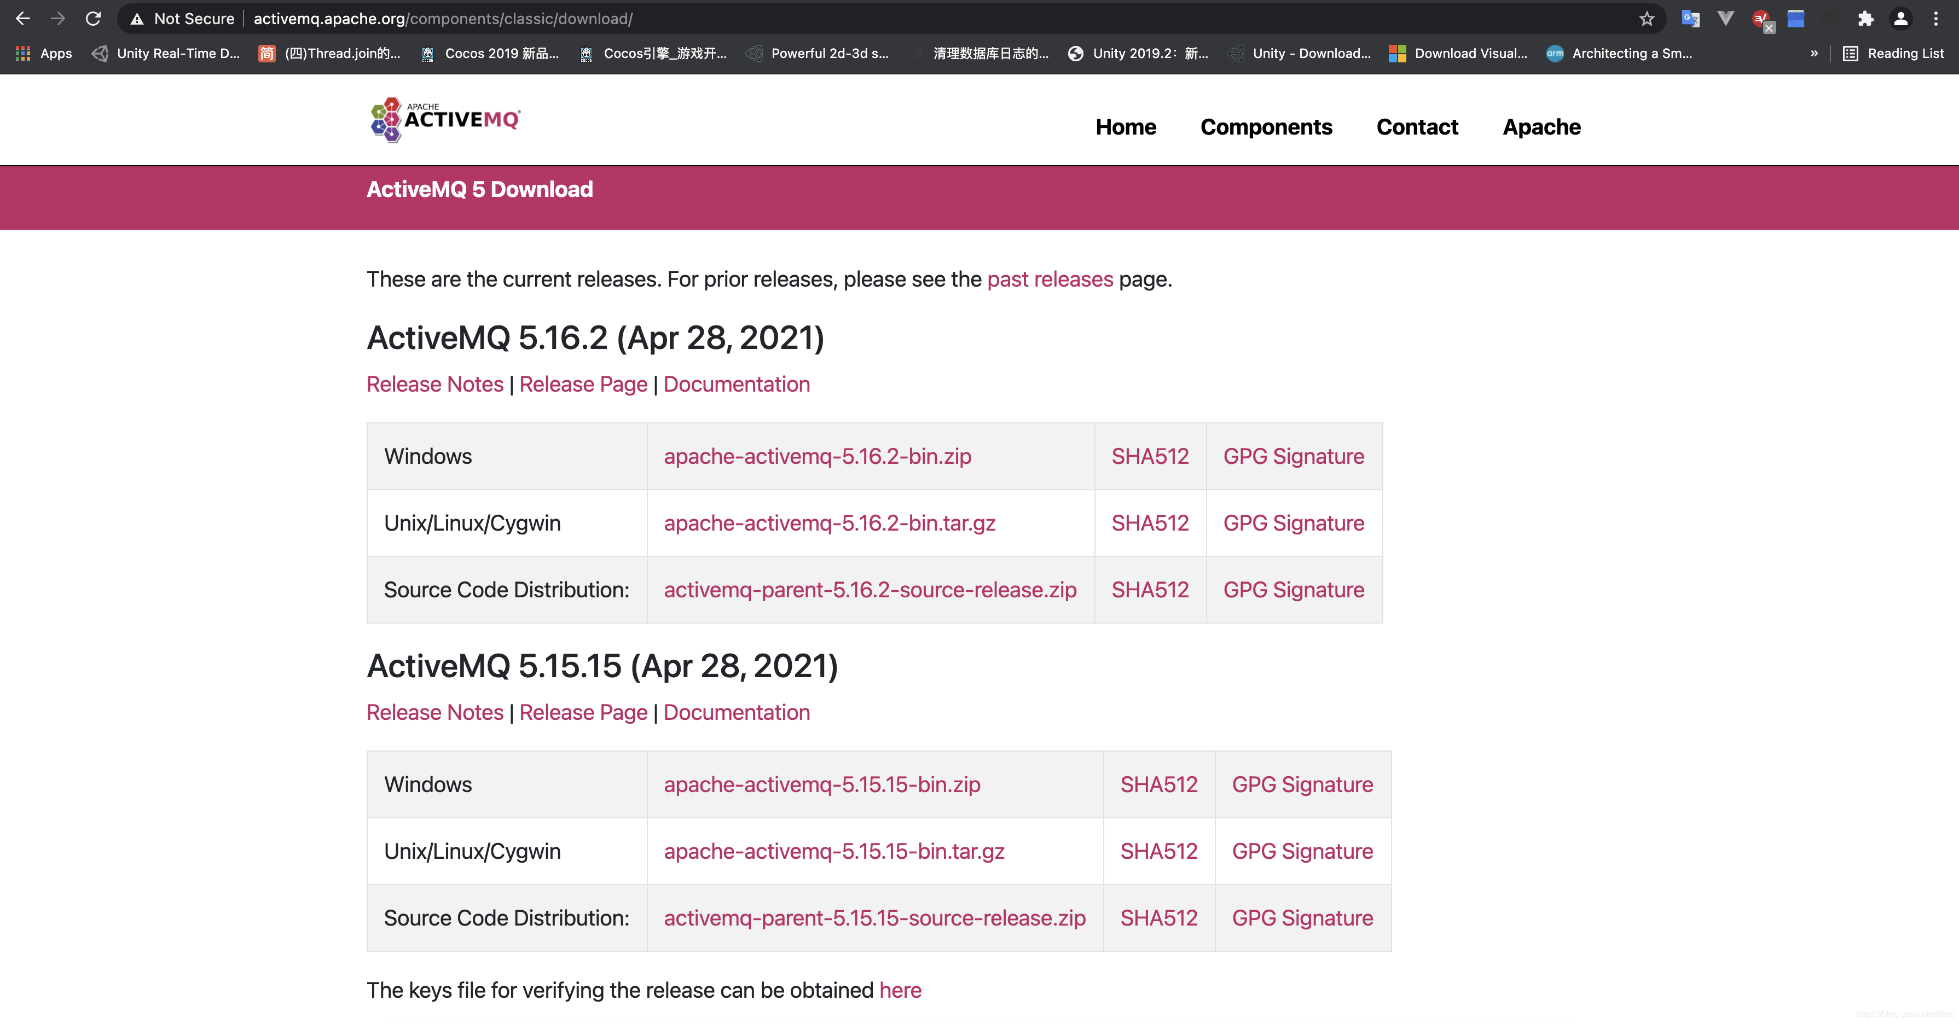Click 'Unix/Linux/Cygwin' cell in 5.16.2 table
Viewport: 1959px width, 1024px height.
pos(507,523)
